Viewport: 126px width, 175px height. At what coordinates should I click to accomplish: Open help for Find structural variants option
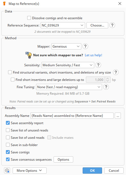tap(116, 72)
